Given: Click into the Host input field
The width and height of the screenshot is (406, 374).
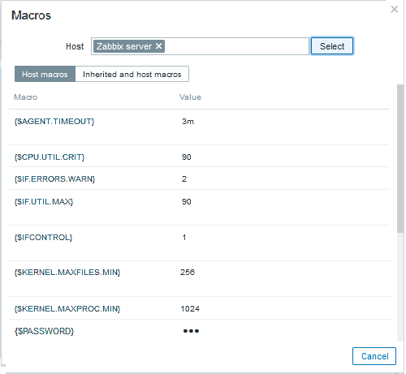Looking at the screenshot, I should point(235,46).
